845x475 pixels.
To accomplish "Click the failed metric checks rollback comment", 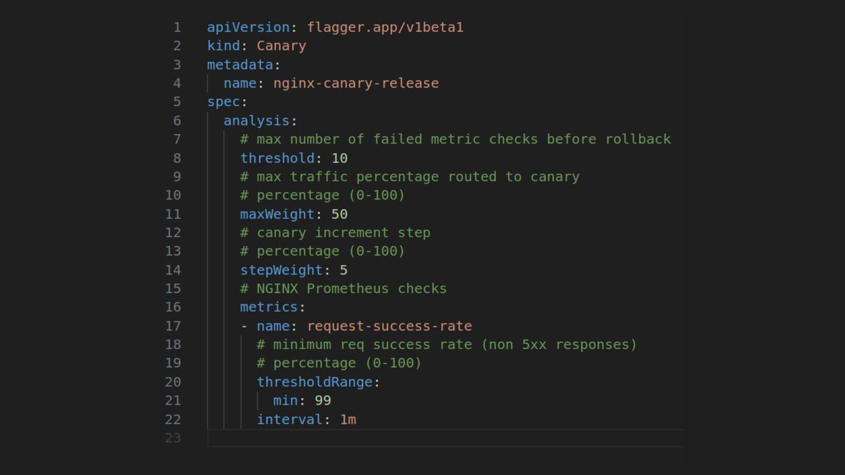I will pyautogui.click(x=455, y=140).
